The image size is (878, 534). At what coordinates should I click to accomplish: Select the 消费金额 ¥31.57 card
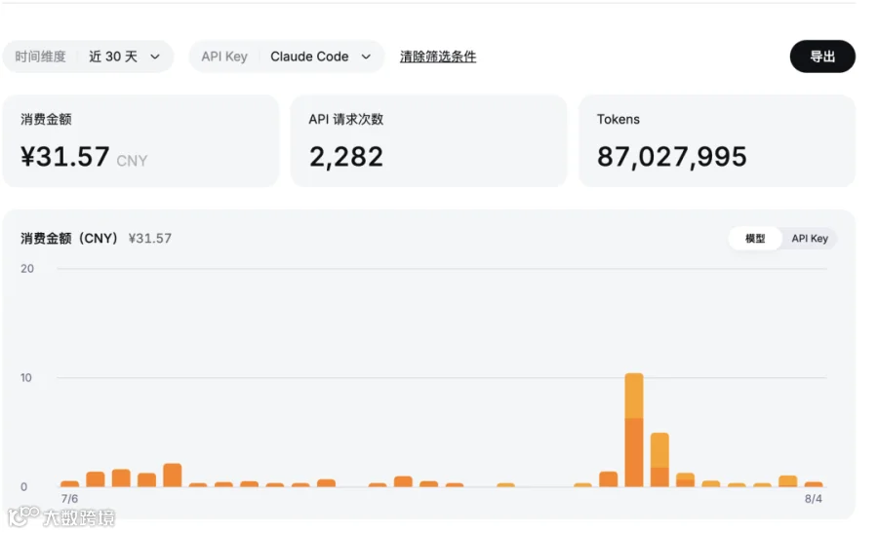pos(140,141)
